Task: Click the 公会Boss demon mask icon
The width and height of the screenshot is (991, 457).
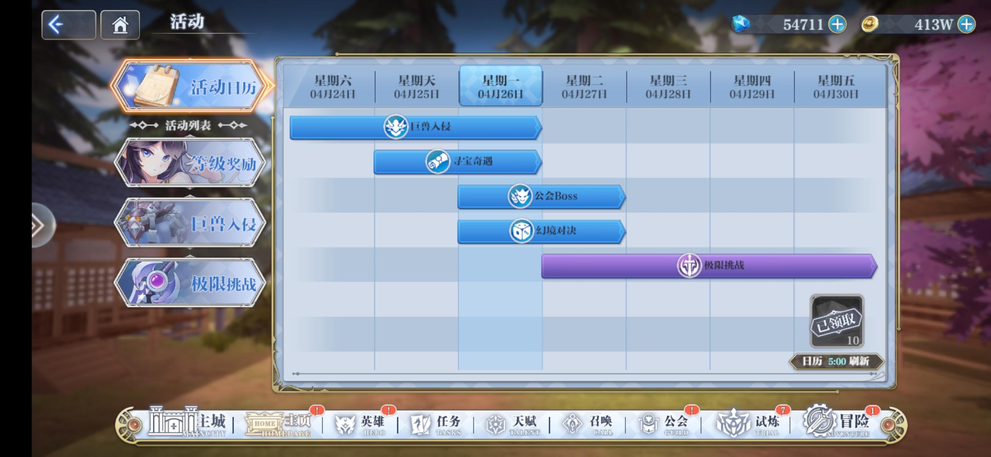Action: (520, 196)
